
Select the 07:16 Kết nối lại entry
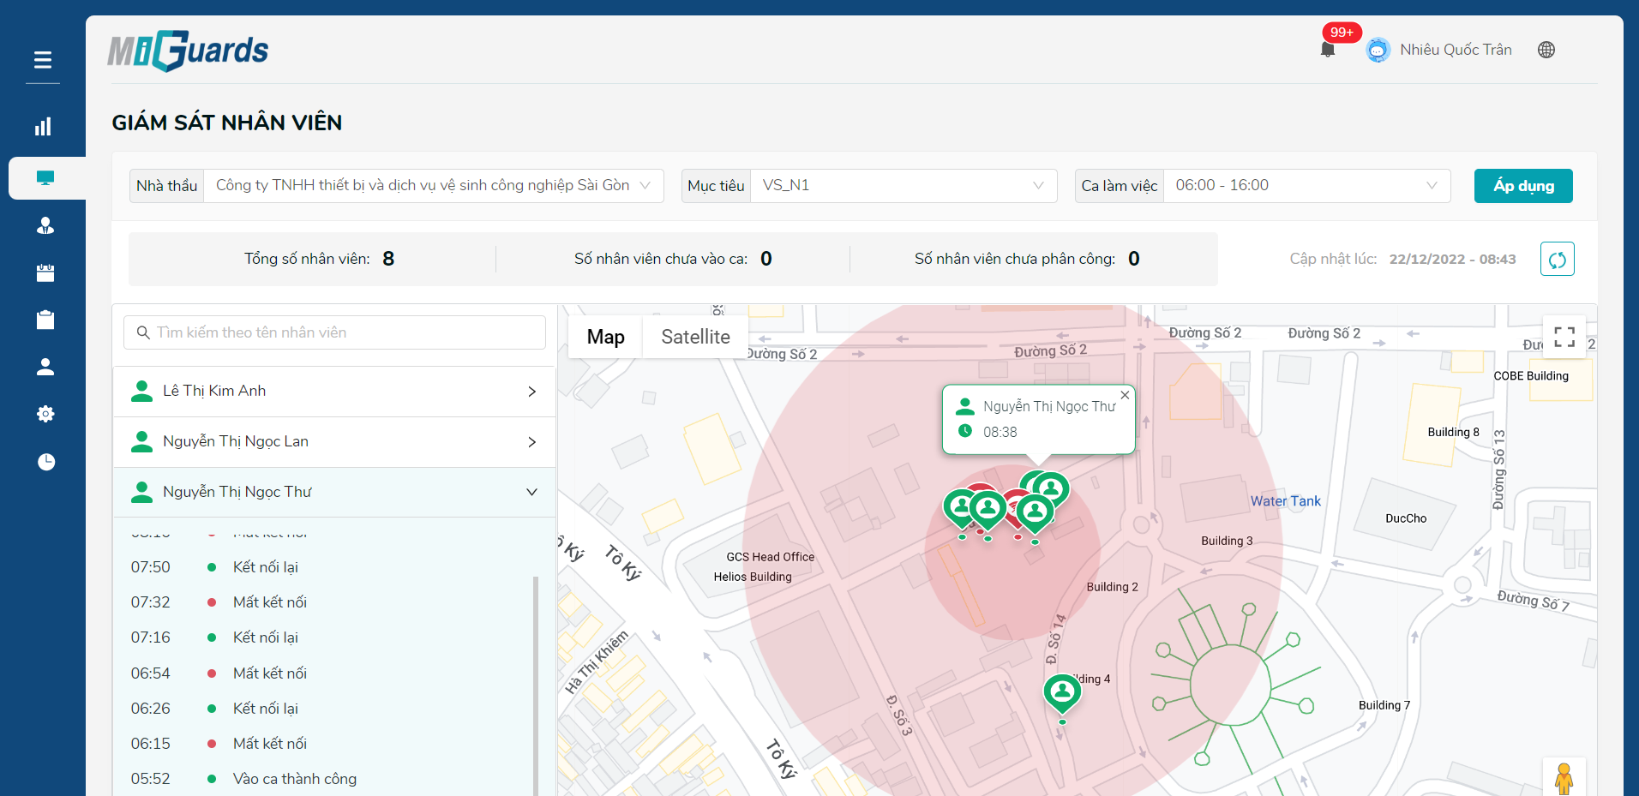[x=322, y=637]
